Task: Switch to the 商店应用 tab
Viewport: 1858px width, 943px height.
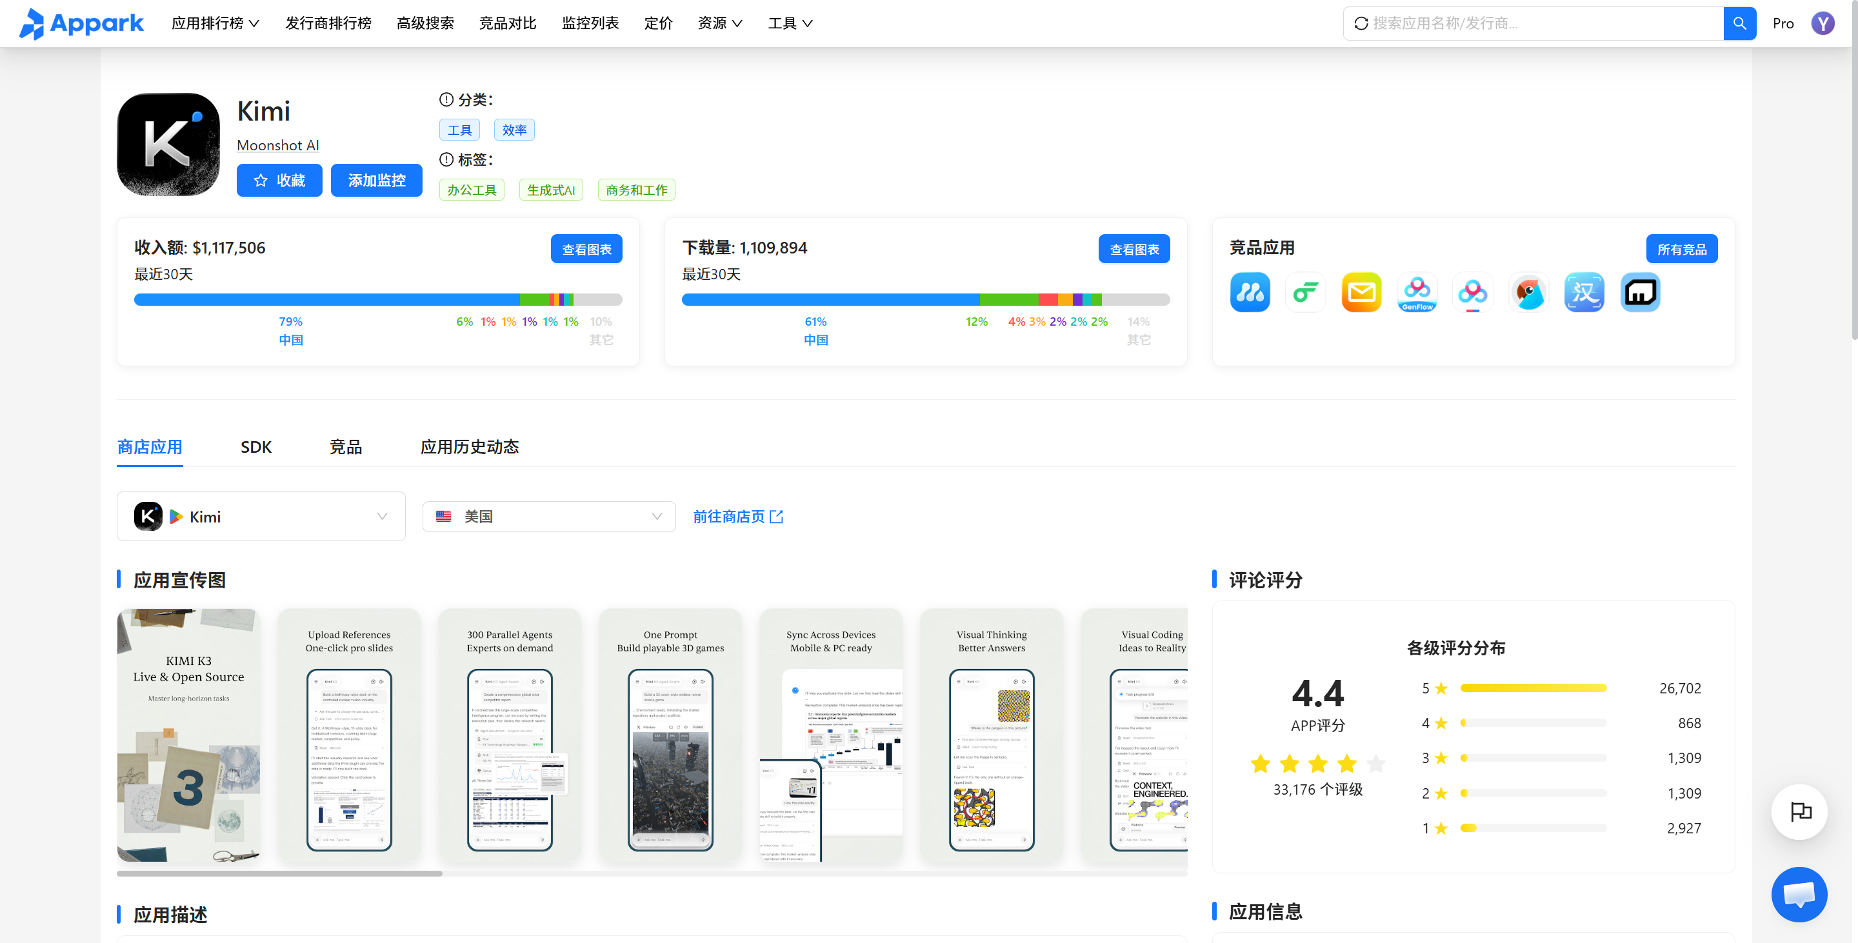Action: (149, 447)
